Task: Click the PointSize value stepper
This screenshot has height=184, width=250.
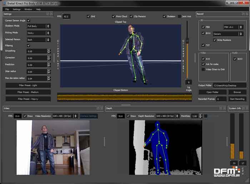Action: (201, 116)
